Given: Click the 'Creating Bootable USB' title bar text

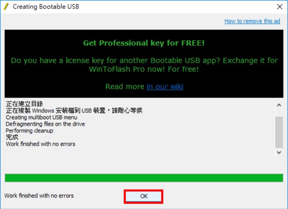Looking at the screenshot, I should click(x=46, y=7).
